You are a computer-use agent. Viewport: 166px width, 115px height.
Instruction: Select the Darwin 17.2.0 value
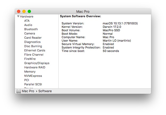[x=112, y=27]
